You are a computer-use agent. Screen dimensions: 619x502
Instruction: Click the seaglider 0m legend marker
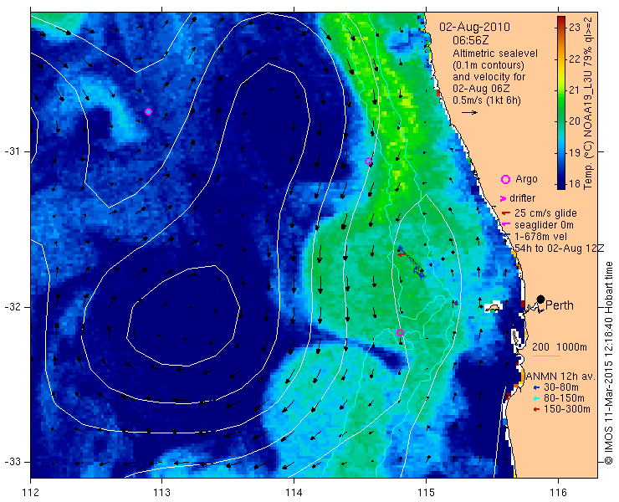504,225
